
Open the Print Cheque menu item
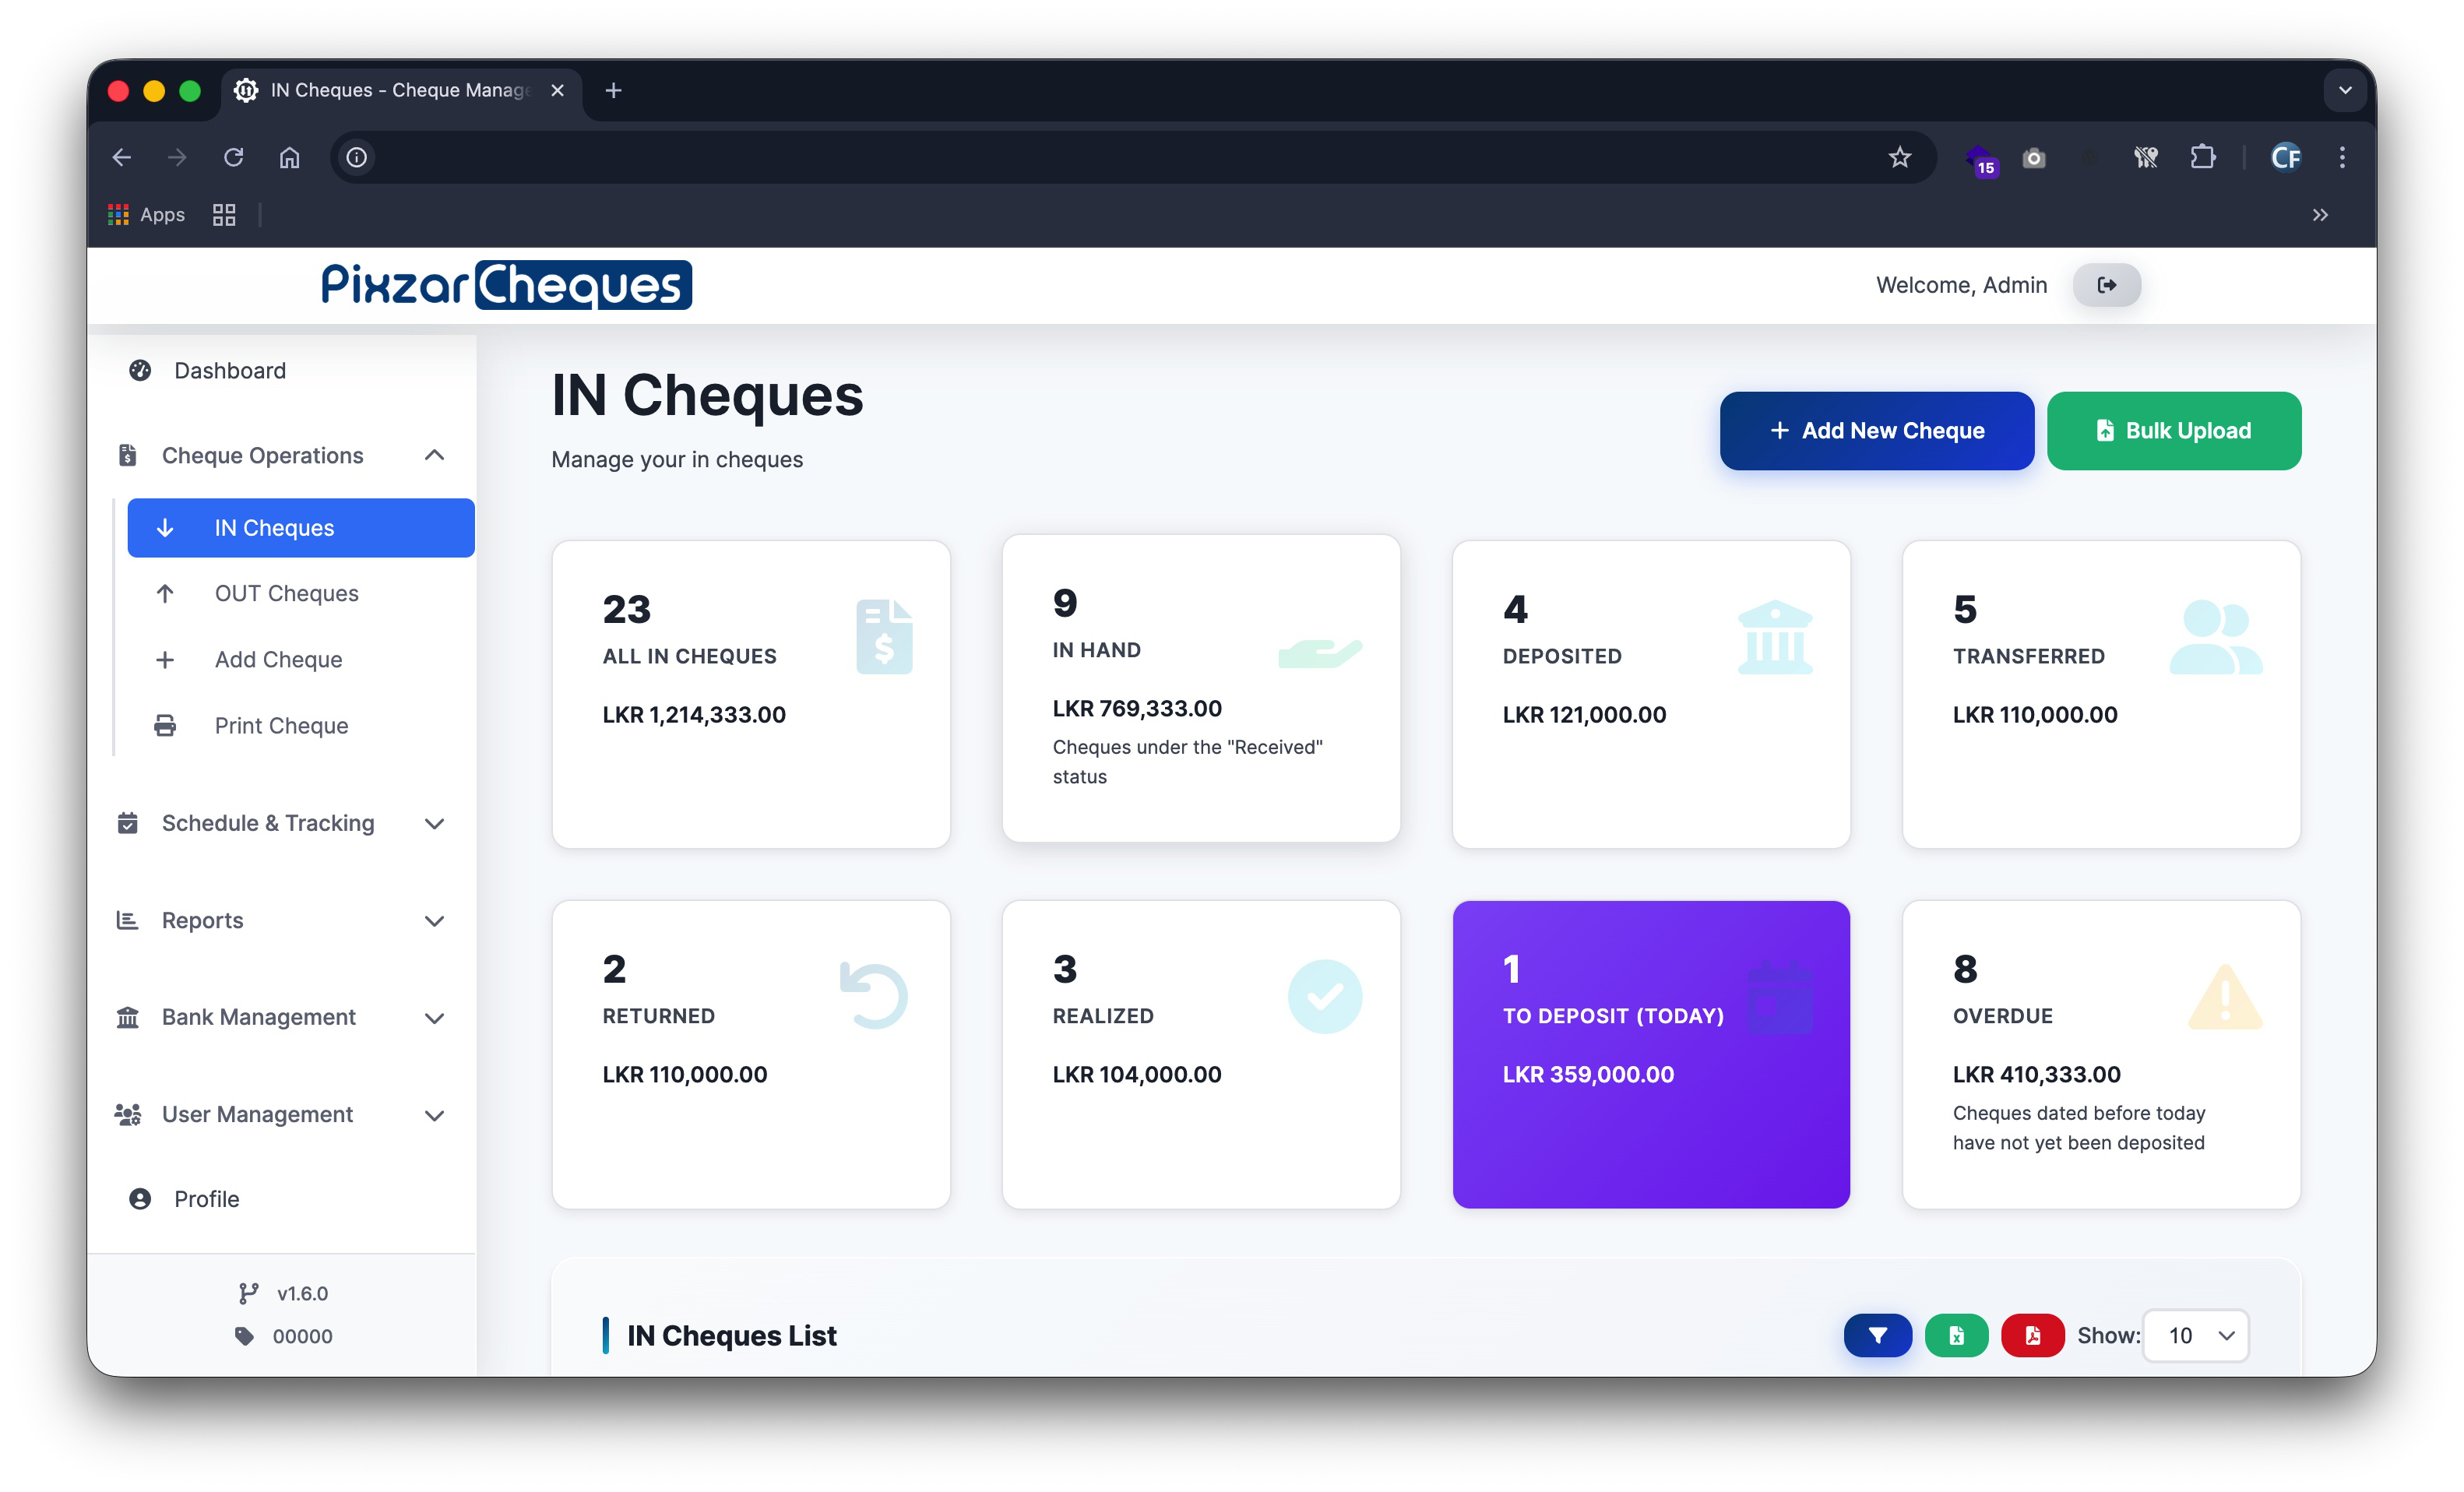point(281,725)
